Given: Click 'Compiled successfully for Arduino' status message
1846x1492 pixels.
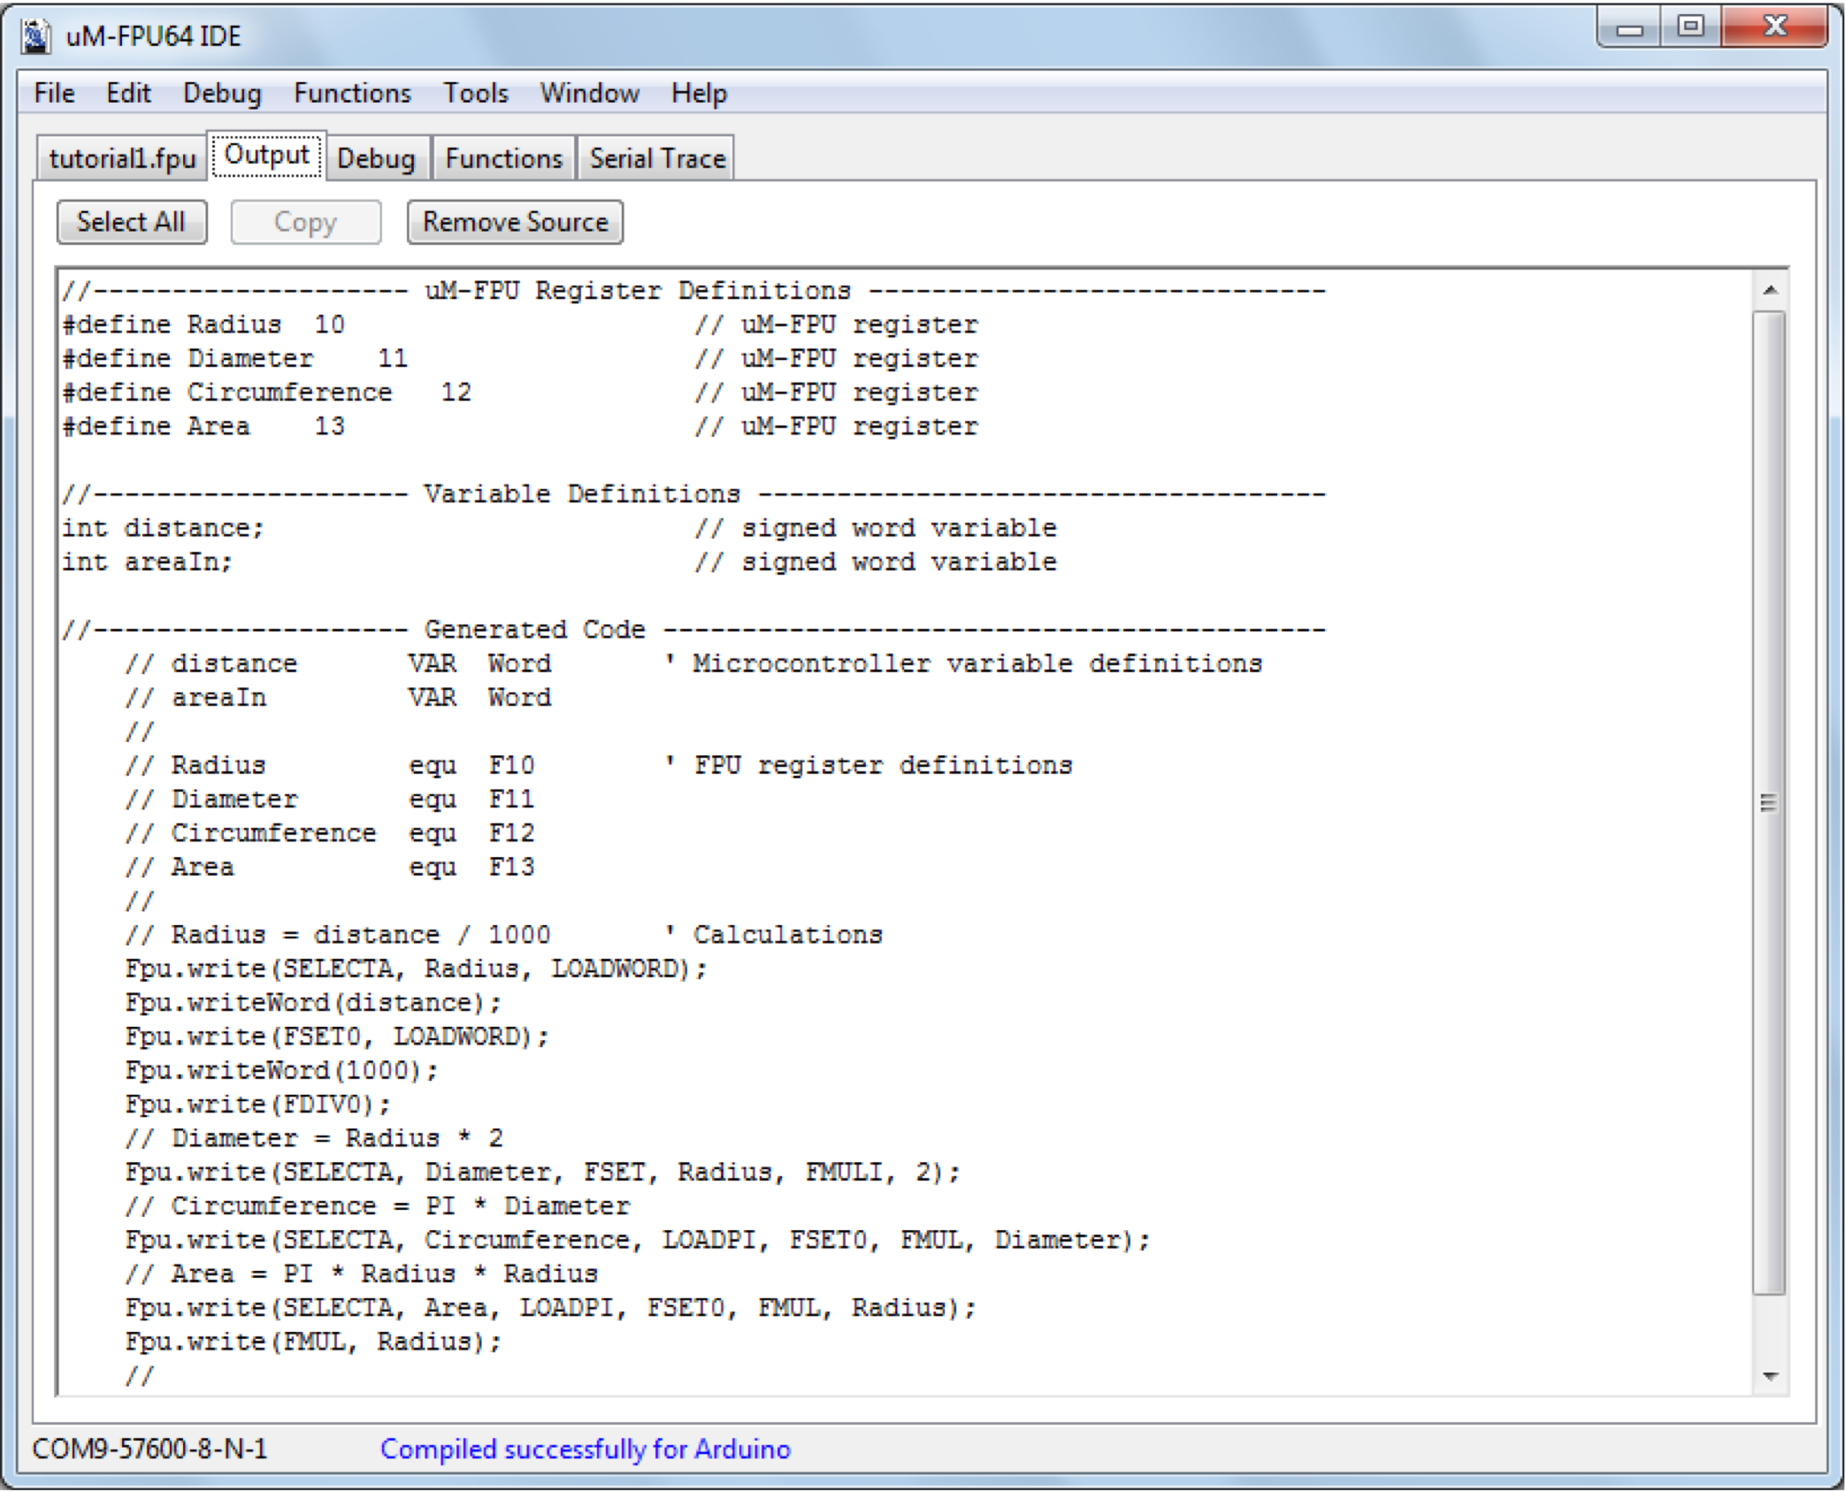Looking at the screenshot, I should pos(585,1449).
